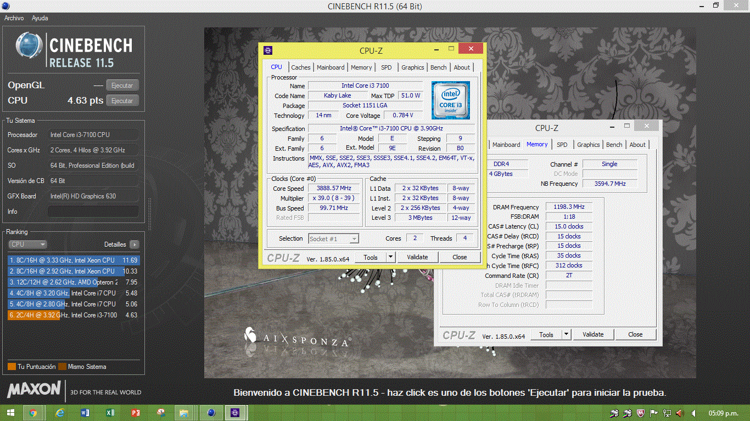Open the Bench tab in front CPU-Z
This screenshot has height=421, width=750.
click(439, 67)
